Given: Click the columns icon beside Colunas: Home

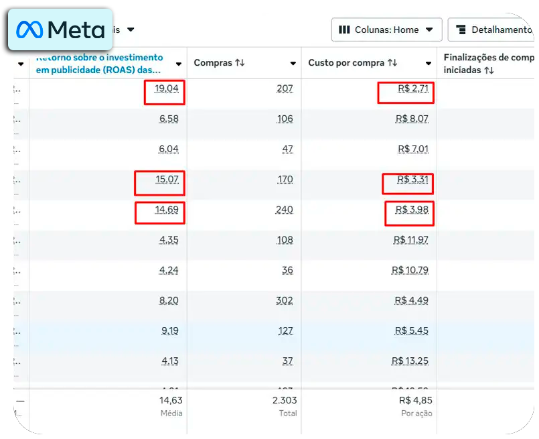Looking at the screenshot, I should tap(345, 29).
